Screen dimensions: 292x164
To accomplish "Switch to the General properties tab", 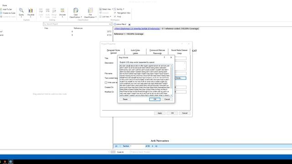I will coord(114,53).
